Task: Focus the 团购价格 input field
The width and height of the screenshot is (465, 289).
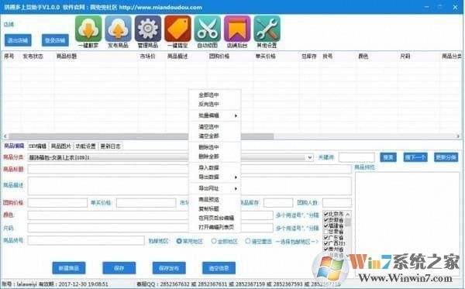Action: tap(57, 203)
